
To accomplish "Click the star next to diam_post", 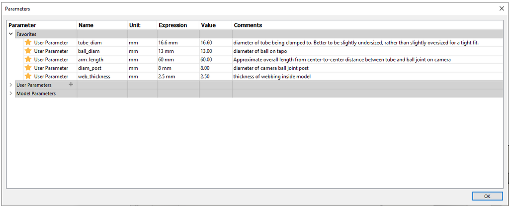I will (28, 68).
